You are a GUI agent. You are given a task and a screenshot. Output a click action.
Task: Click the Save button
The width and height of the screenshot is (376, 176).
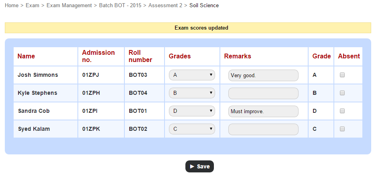pyautogui.click(x=199, y=166)
